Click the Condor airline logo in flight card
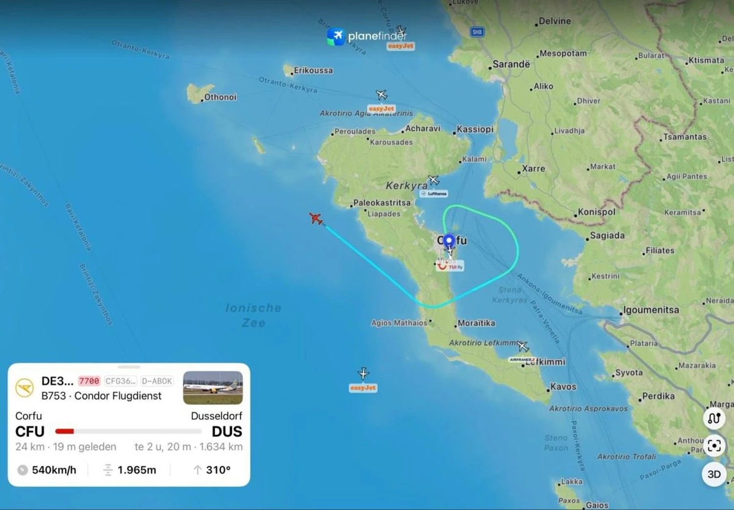 [x=24, y=388]
